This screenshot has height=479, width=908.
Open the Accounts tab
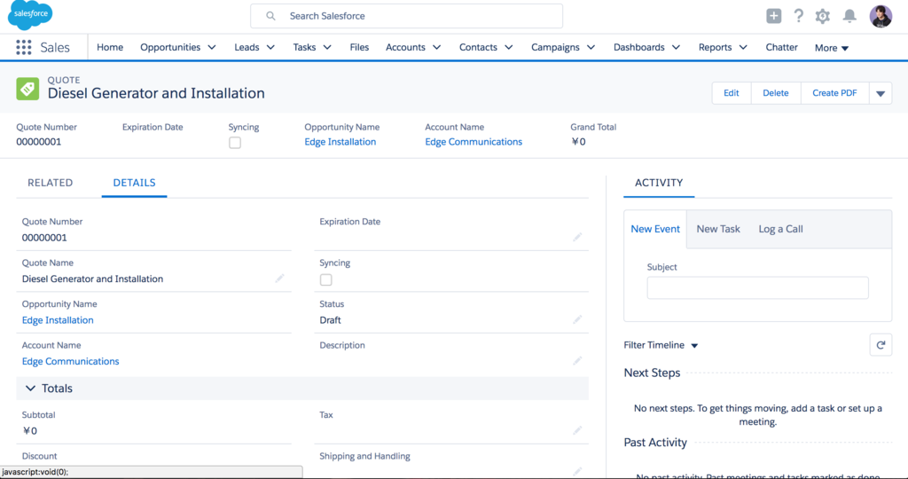[x=405, y=48]
